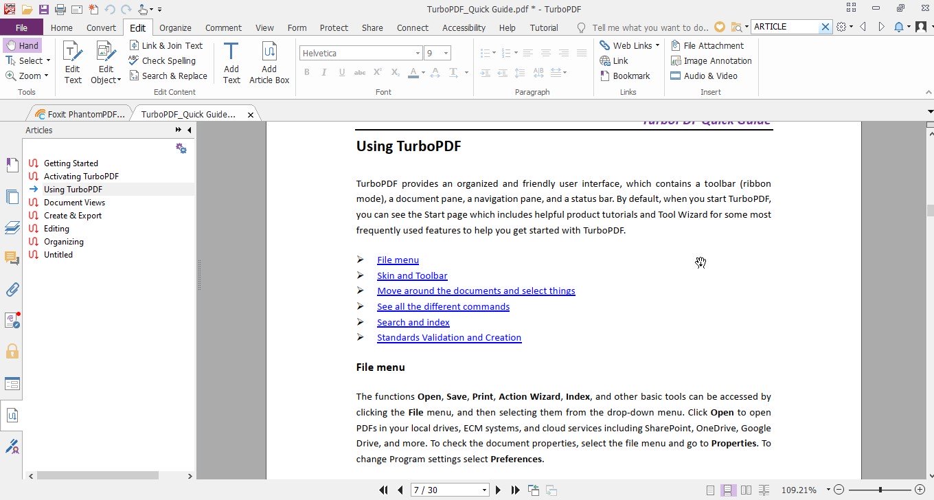Choose the Add Article Box tool
Screen dimensions: 934x500
pyautogui.click(x=269, y=62)
